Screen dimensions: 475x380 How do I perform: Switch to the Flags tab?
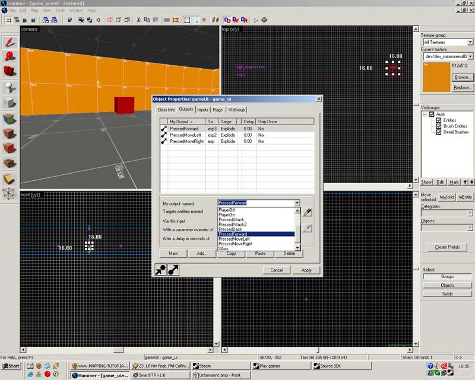tap(217, 110)
